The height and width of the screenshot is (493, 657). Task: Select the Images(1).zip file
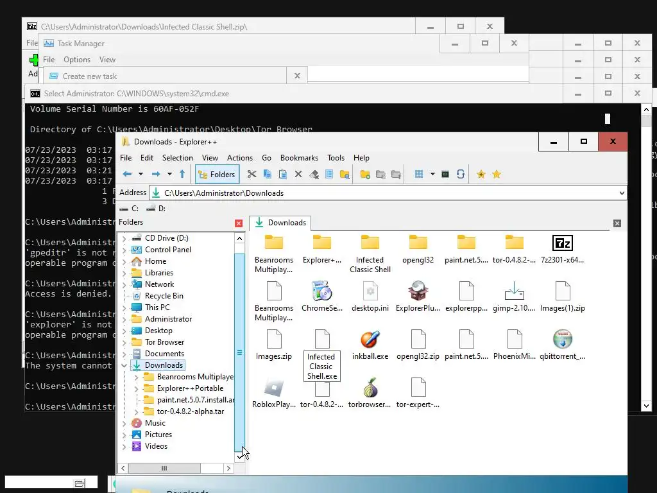(562, 297)
